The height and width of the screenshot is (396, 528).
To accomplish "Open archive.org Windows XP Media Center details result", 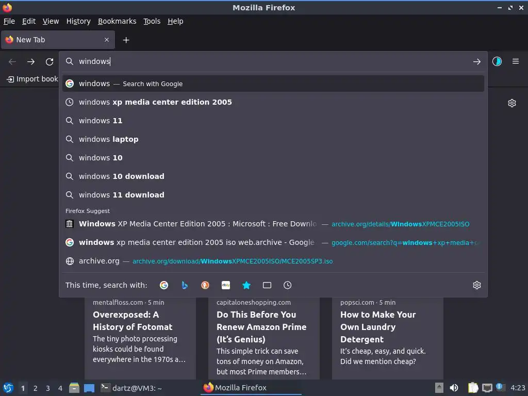I will click(x=273, y=224).
